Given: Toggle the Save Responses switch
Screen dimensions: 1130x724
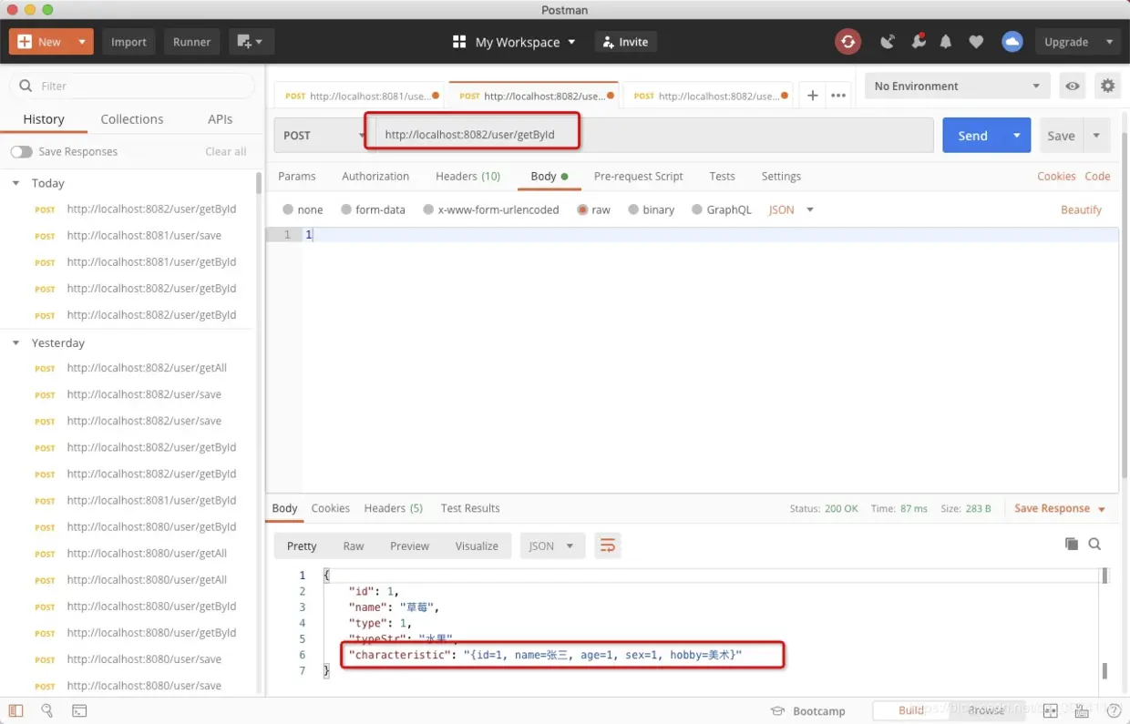Looking at the screenshot, I should point(21,151).
